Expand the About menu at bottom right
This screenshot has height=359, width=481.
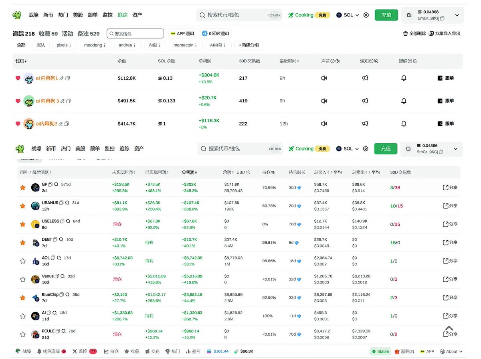(x=452, y=351)
